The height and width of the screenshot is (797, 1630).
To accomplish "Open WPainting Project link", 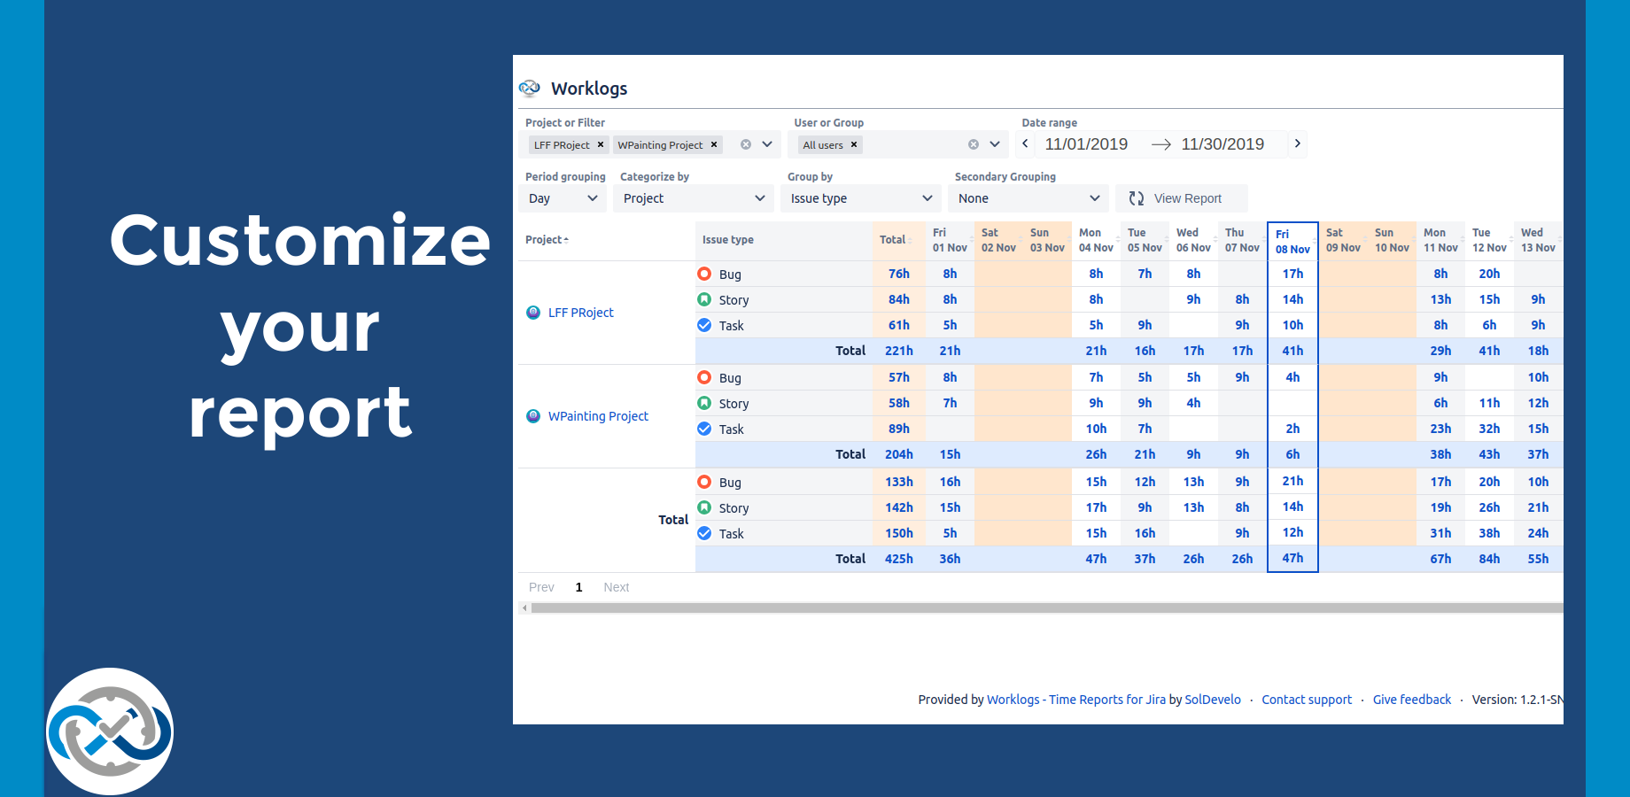I will pos(598,416).
